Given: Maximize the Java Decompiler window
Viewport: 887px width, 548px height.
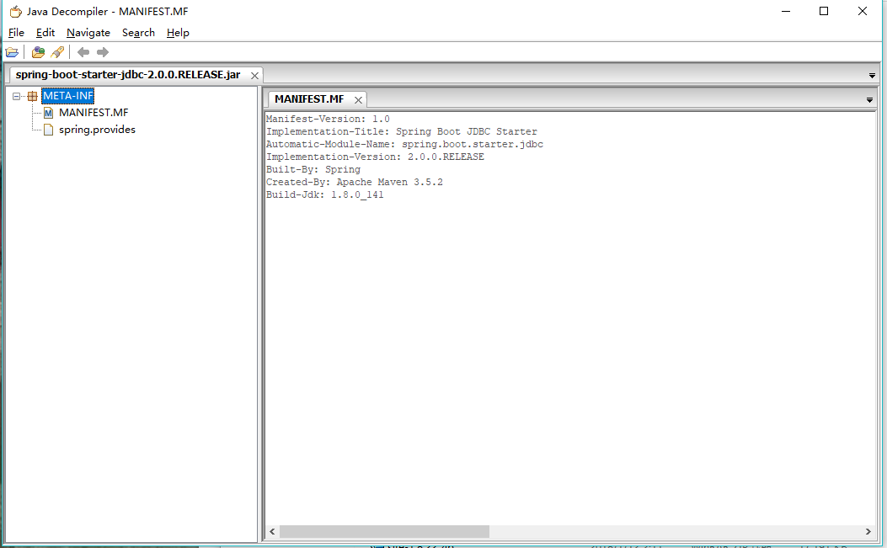Looking at the screenshot, I should click(824, 11).
